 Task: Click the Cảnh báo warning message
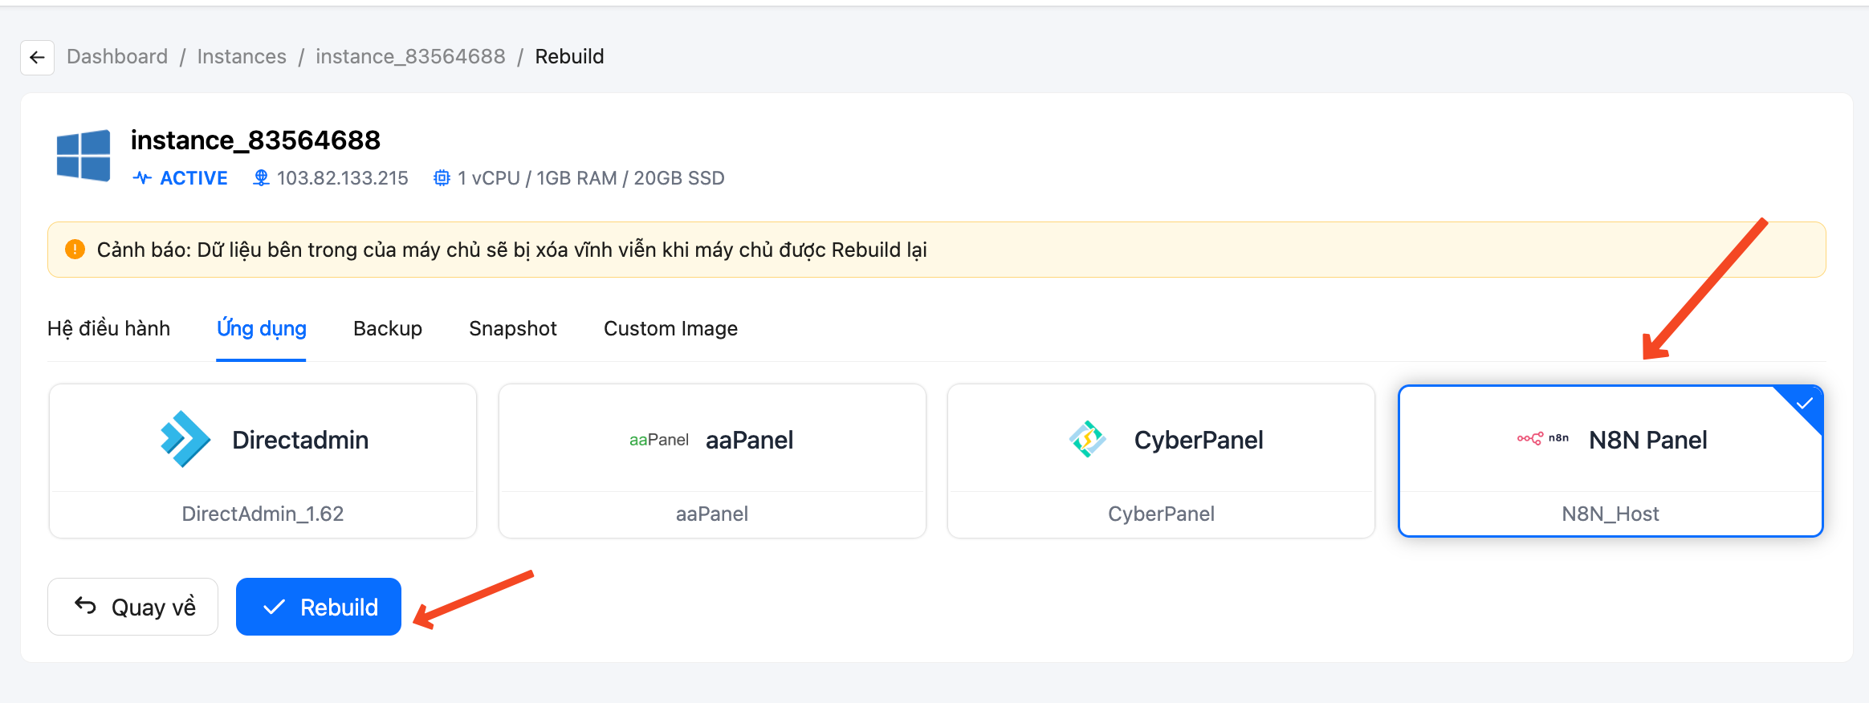pos(512,250)
